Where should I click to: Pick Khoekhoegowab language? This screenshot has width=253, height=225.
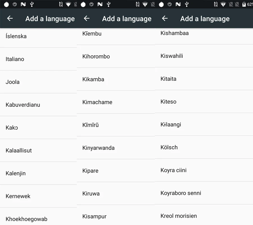coord(39,217)
